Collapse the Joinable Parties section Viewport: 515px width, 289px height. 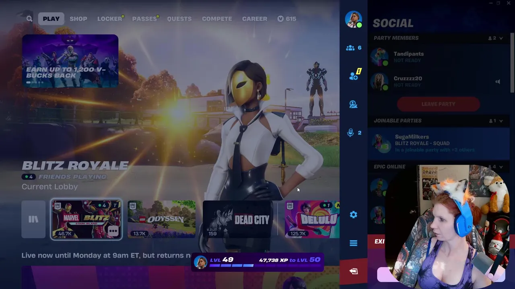(501, 121)
